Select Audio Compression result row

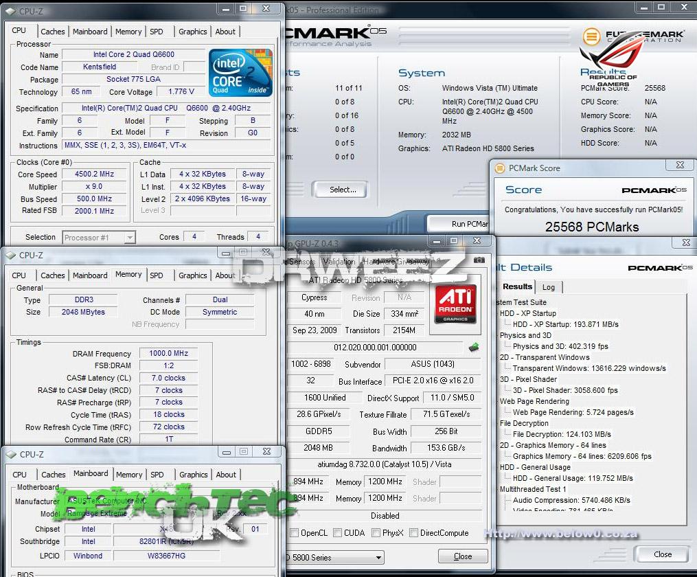[x=571, y=499]
